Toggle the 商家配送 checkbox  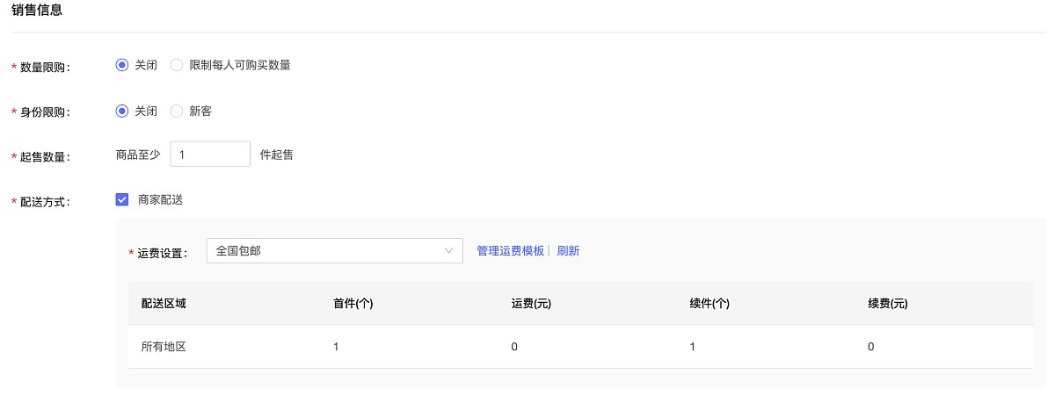[122, 199]
